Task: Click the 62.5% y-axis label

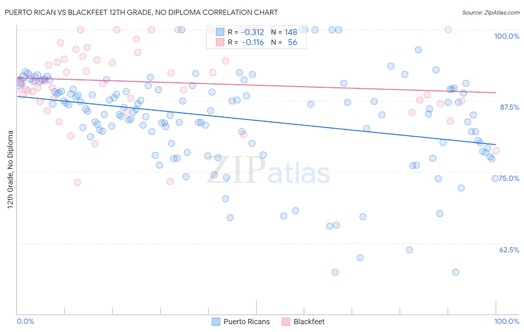Action: (509, 250)
